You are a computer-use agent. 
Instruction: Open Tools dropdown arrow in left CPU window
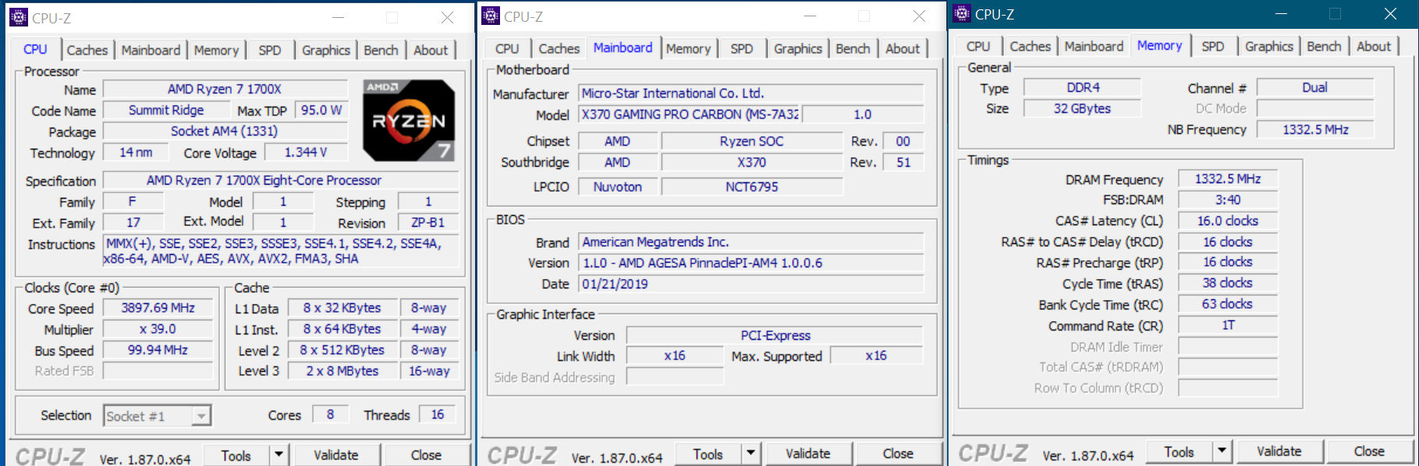tap(278, 455)
